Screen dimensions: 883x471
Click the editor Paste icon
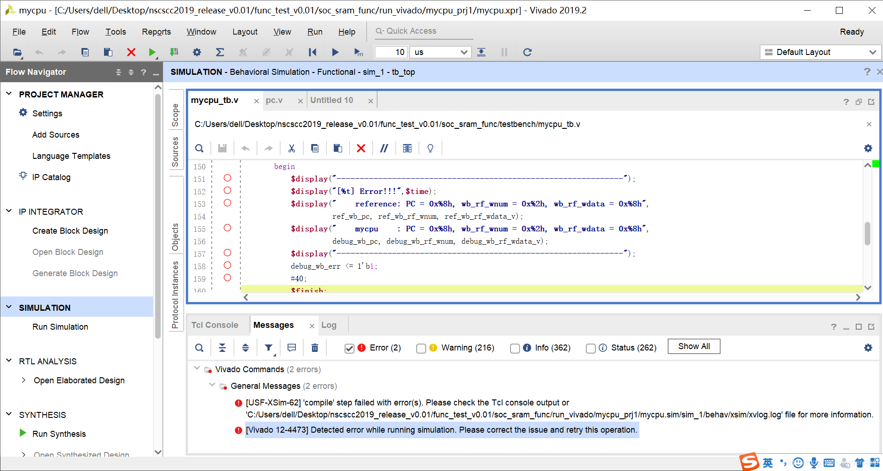tap(338, 148)
